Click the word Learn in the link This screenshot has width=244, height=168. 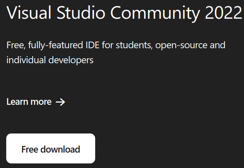tap(17, 101)
